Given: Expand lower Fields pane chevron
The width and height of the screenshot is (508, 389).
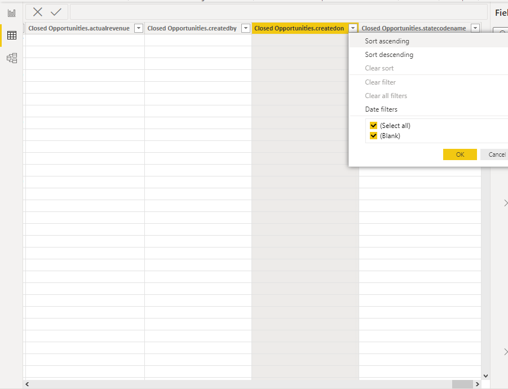Looking at the screenshot, I should tap(505, 352).
